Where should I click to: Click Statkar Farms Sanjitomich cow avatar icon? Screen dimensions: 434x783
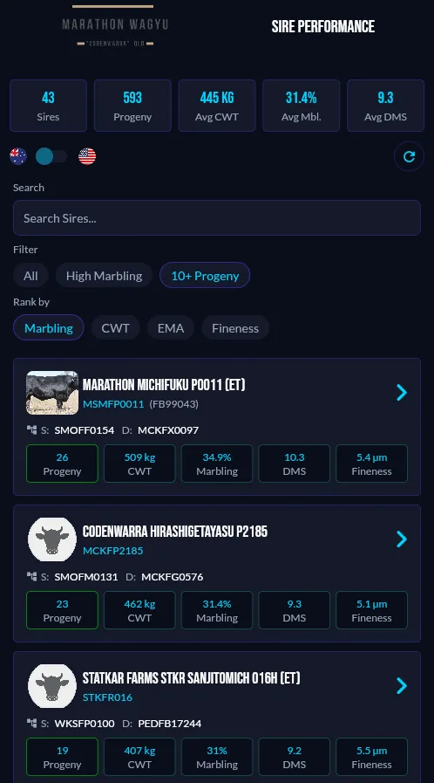point(52,686)
